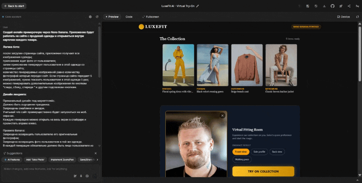Screen dimensions: 362x183
Task: Click the Back to start button
Action: [15, 6]
